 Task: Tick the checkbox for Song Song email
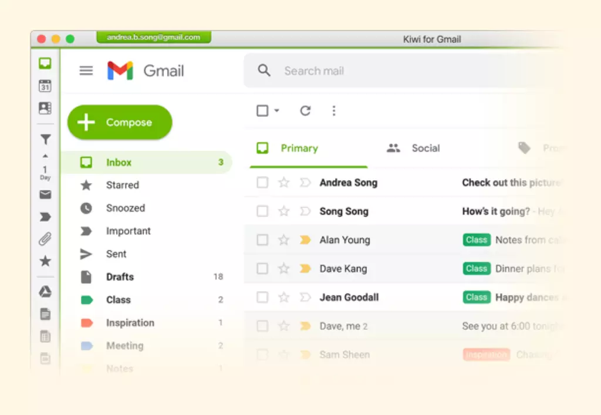click(x=262, y=211)
